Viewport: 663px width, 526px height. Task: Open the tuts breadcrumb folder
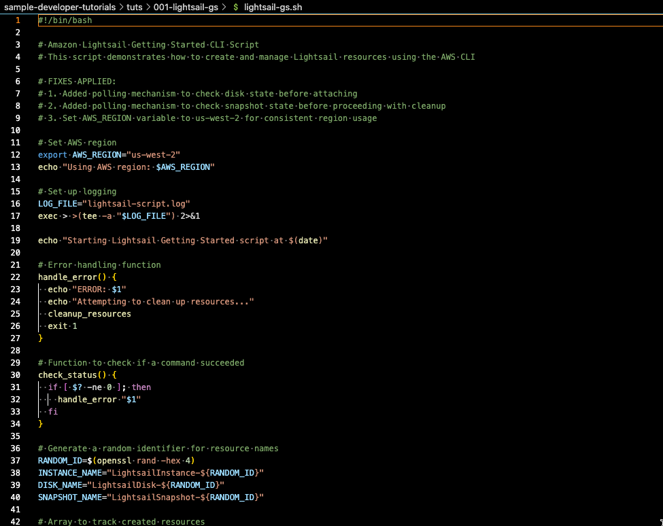point(135,7)
